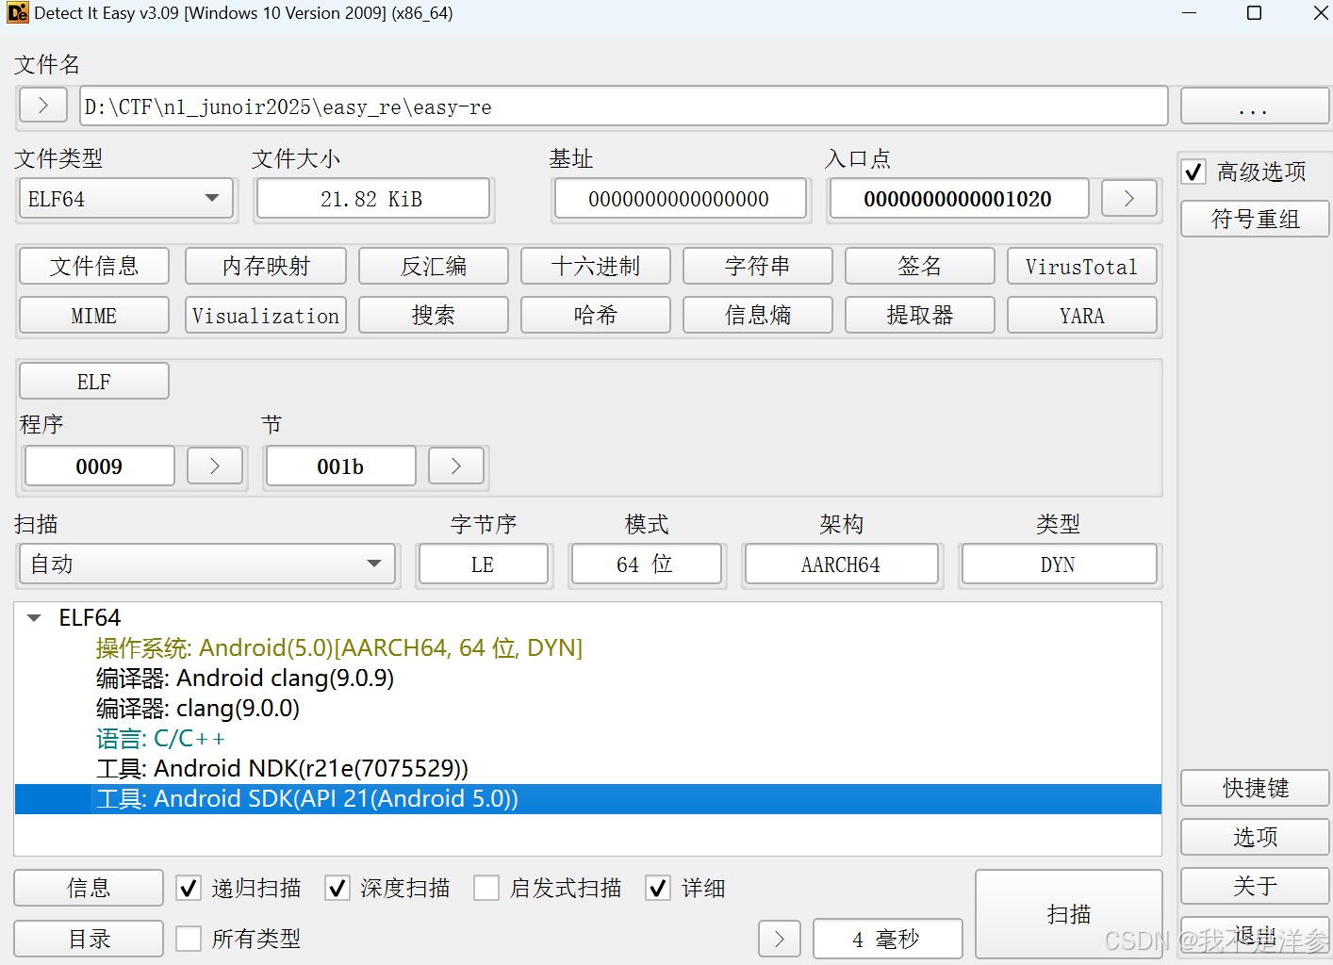Uncheck the 深度扫描 deep scan option
1333x965 pixels.
337,887
